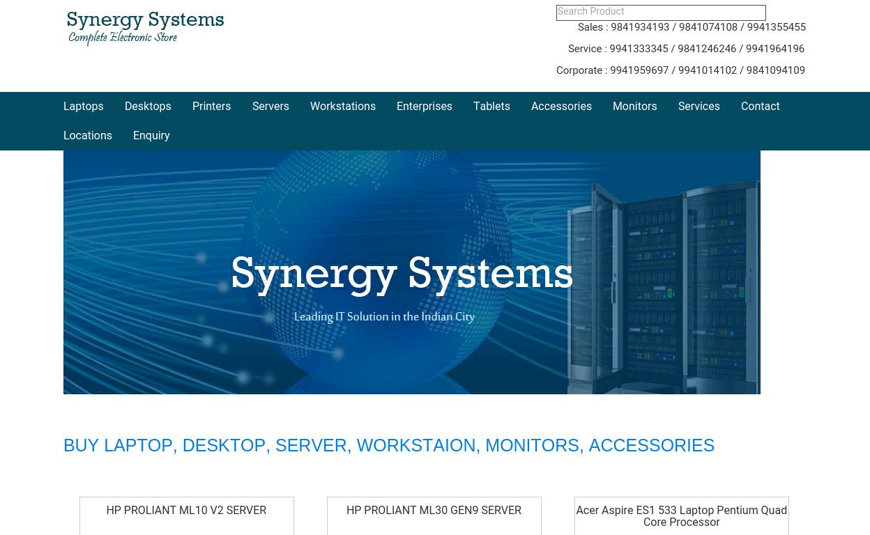Click the Buy Laptop, Desktop, Server heading
The width and height of the screenshot is (870, 535).
[388, 445]
